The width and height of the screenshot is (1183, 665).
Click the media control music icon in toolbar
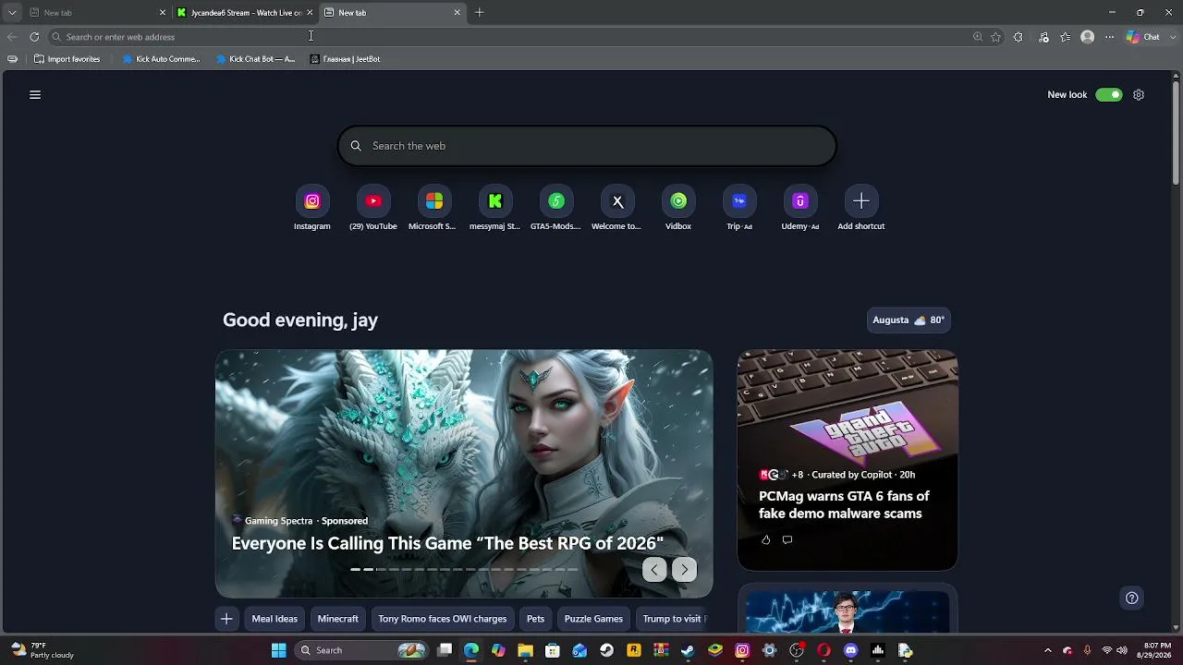1043,37
